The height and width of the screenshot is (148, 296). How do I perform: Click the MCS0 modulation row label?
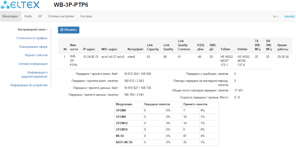point(120,136)
